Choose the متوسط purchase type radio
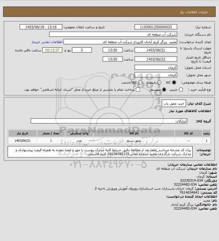Viewport: 219px width, 241px height. [x=164, y=90]
